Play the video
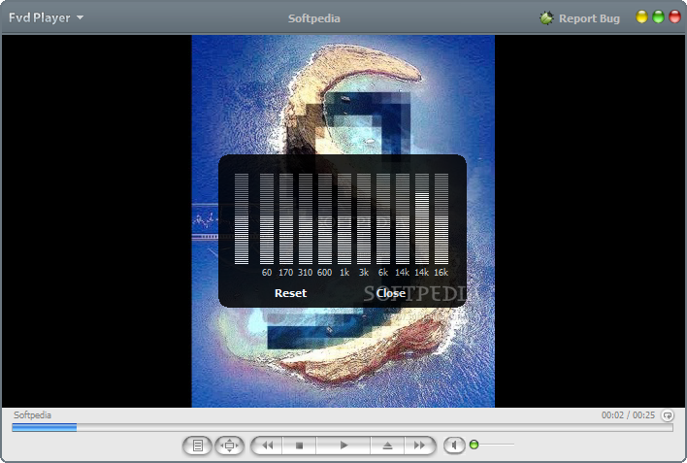Image resolution: width=687 pixels, height=463 pixels. tap(343, 446)
